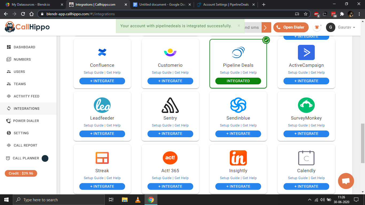365x205 pixels.
Task: Open the Windows notification center
Action: point(356,200)
